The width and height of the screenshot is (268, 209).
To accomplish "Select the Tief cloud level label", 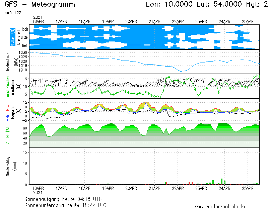I will (x=24, y=45).
